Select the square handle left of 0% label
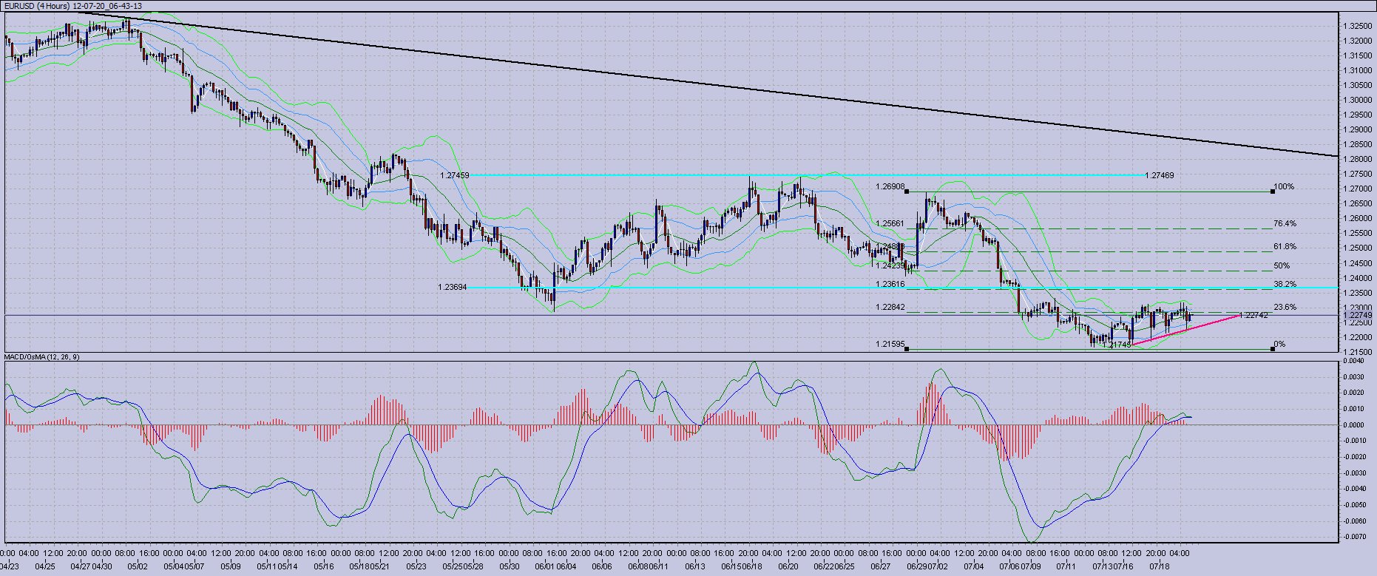This screenshot has width=1377, height=576. click(1272, 349)
